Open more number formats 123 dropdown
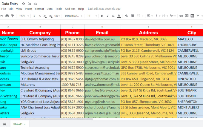 pyautogui.click(x=57, y=16)
